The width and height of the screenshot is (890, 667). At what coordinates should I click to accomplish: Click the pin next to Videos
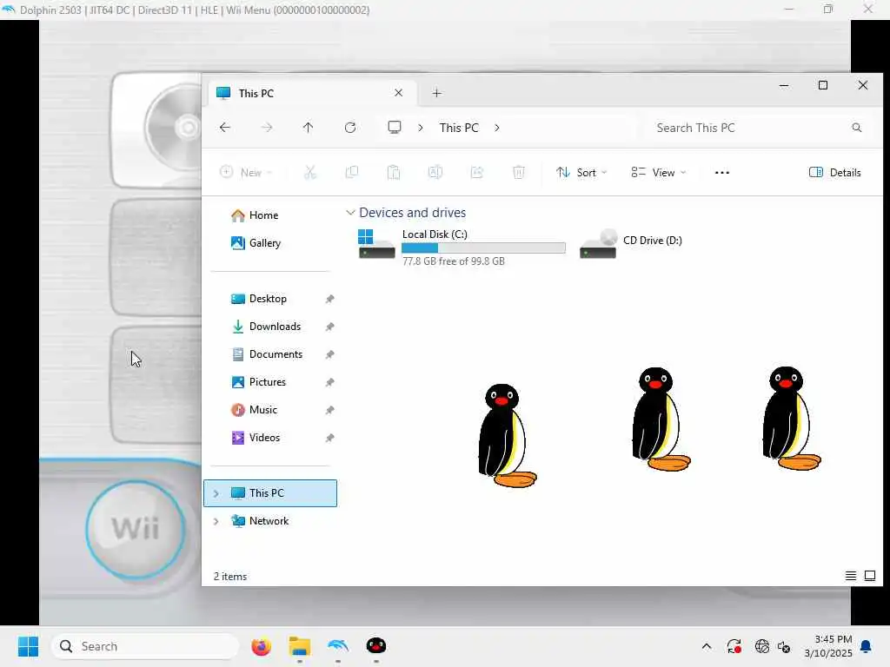coord(329,438)
